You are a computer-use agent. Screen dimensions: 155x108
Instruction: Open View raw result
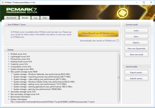136,54
